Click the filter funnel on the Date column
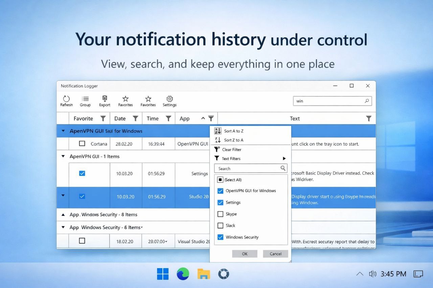Screen dimensions: 433x288 135,119
